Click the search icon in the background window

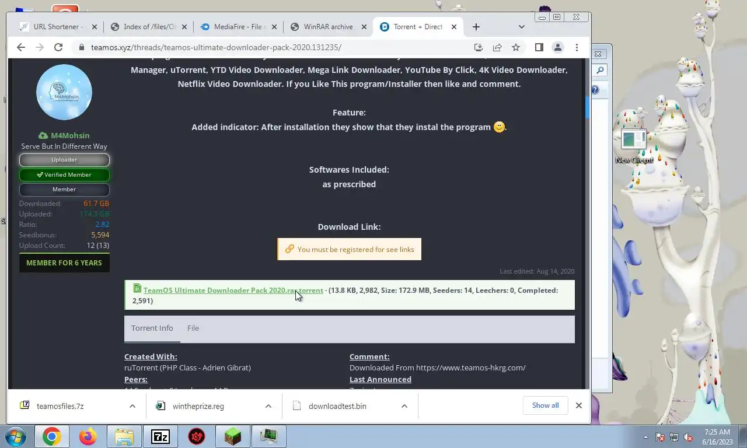(x=600, y=70)
